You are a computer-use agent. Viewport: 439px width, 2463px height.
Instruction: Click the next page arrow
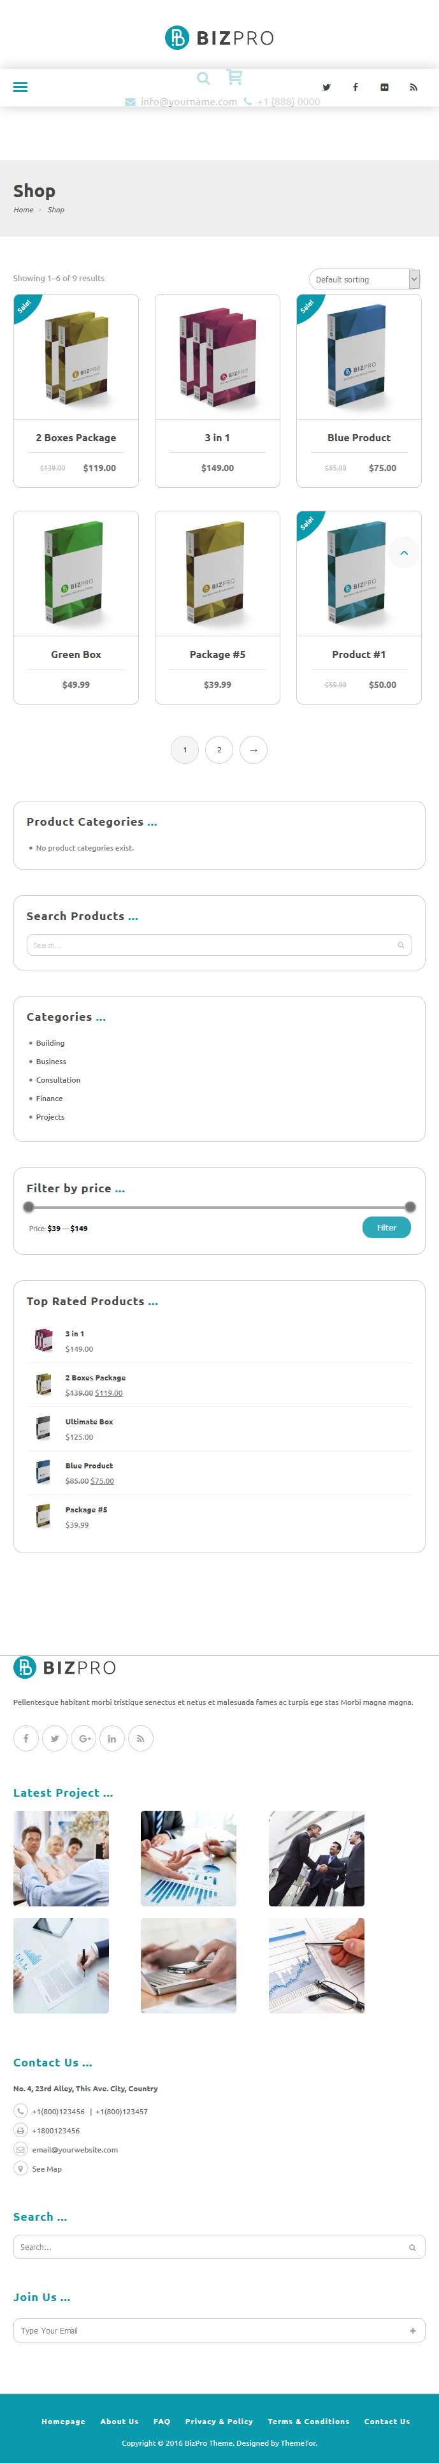(x=254, y=750)
